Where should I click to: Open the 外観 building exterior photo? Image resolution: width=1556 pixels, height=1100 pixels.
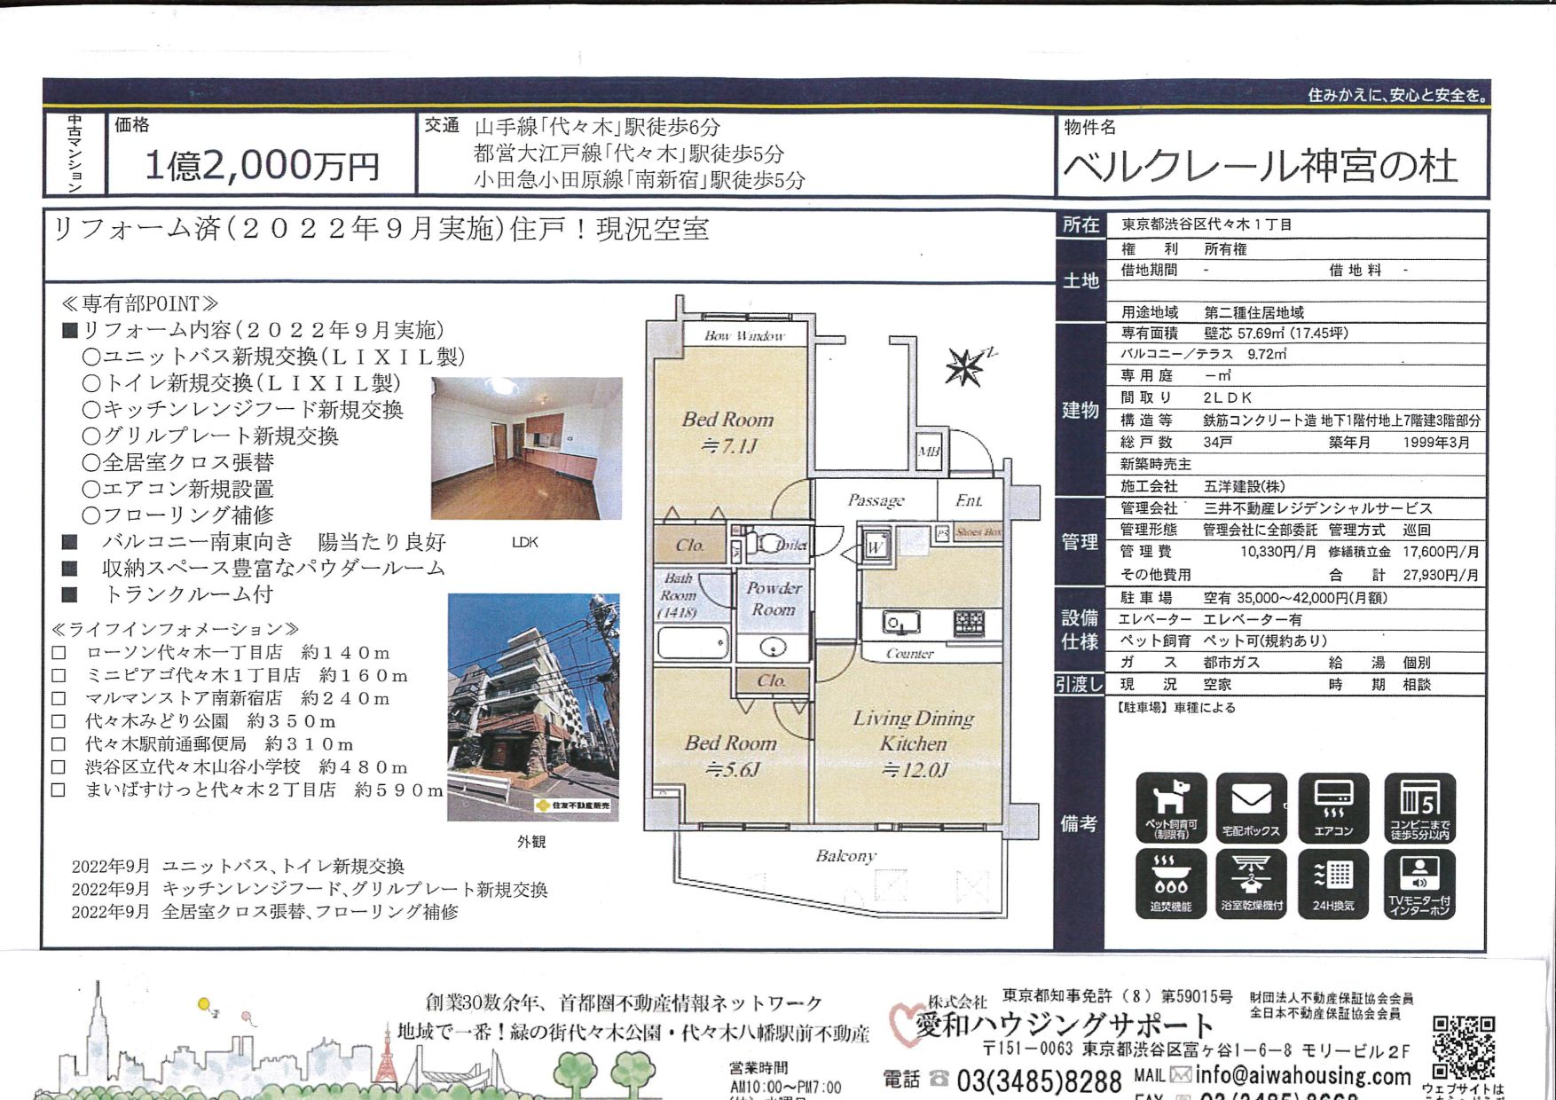coord(533,707)
